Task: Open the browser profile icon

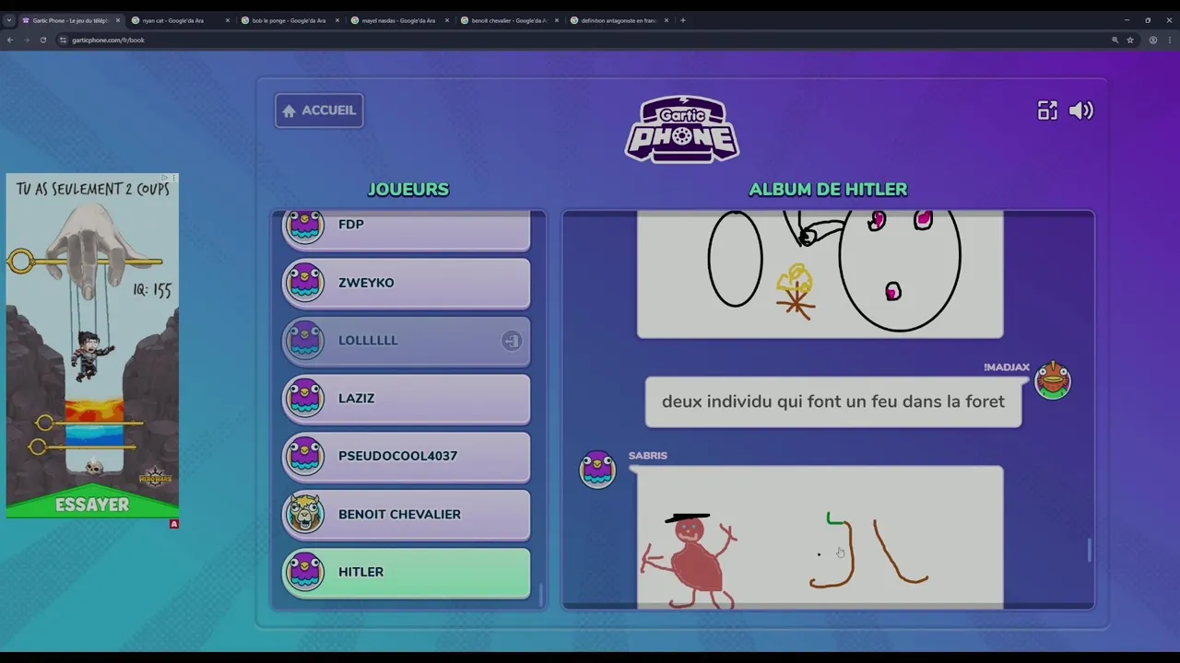Action: coord(1153,40)
